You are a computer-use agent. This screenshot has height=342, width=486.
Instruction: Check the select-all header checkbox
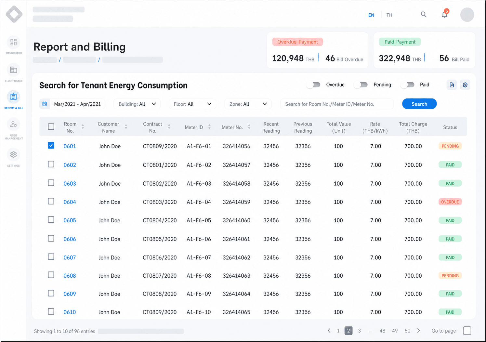(51, 127)
